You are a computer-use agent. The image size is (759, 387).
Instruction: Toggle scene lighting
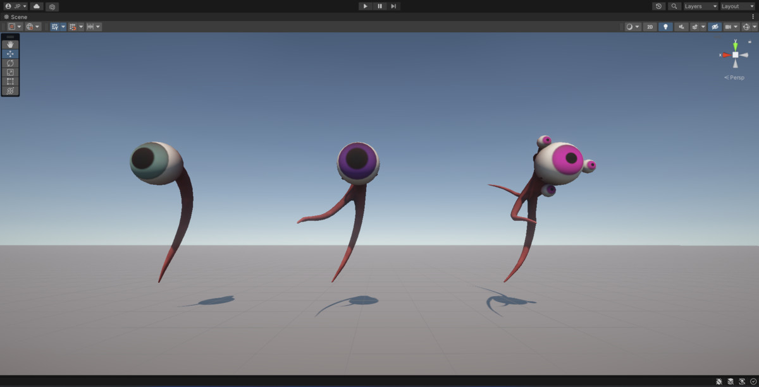point(665,27)
